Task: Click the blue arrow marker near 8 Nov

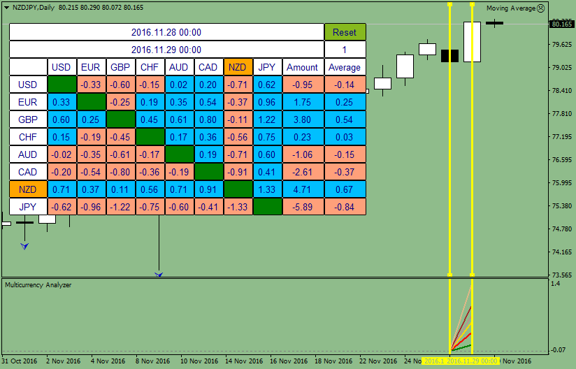Action: pos(159,275)
